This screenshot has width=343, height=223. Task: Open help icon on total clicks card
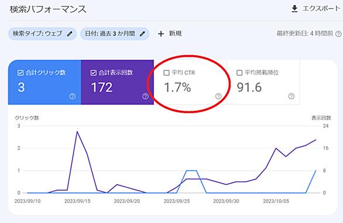(73, 96)
